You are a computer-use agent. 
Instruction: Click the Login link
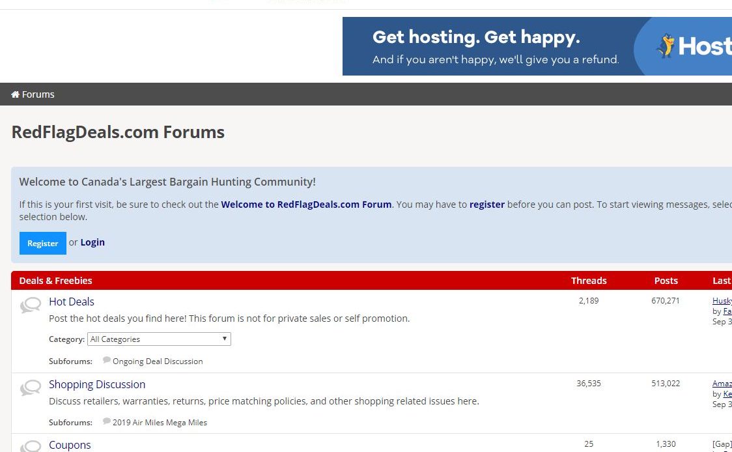click(x=92, y=242)
